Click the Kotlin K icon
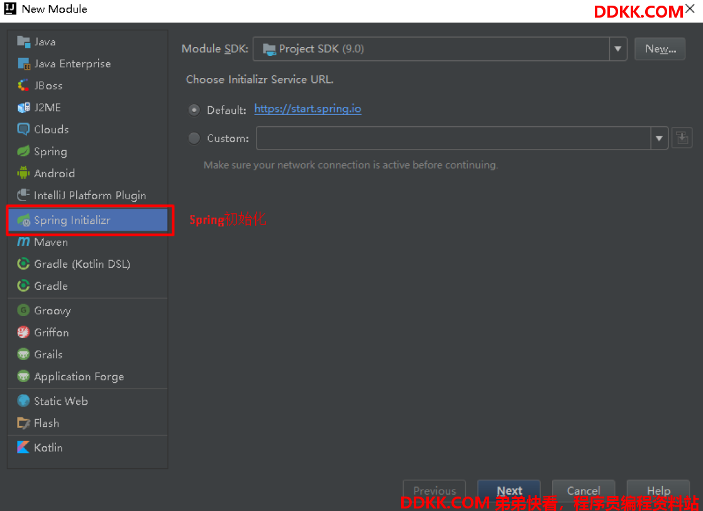 click(23, 448)
